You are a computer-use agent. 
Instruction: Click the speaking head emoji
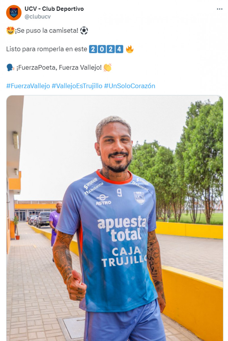tap(10, 68)
